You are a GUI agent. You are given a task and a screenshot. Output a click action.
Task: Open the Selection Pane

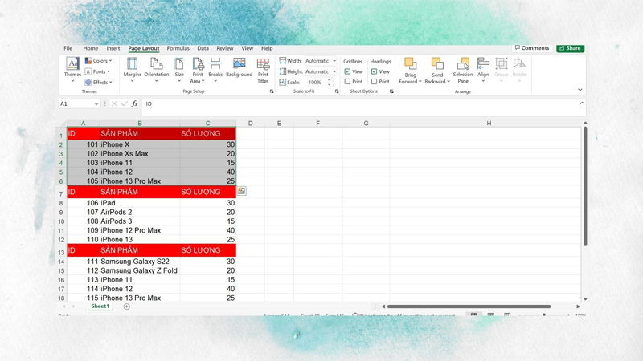click(x=463, y=70)
